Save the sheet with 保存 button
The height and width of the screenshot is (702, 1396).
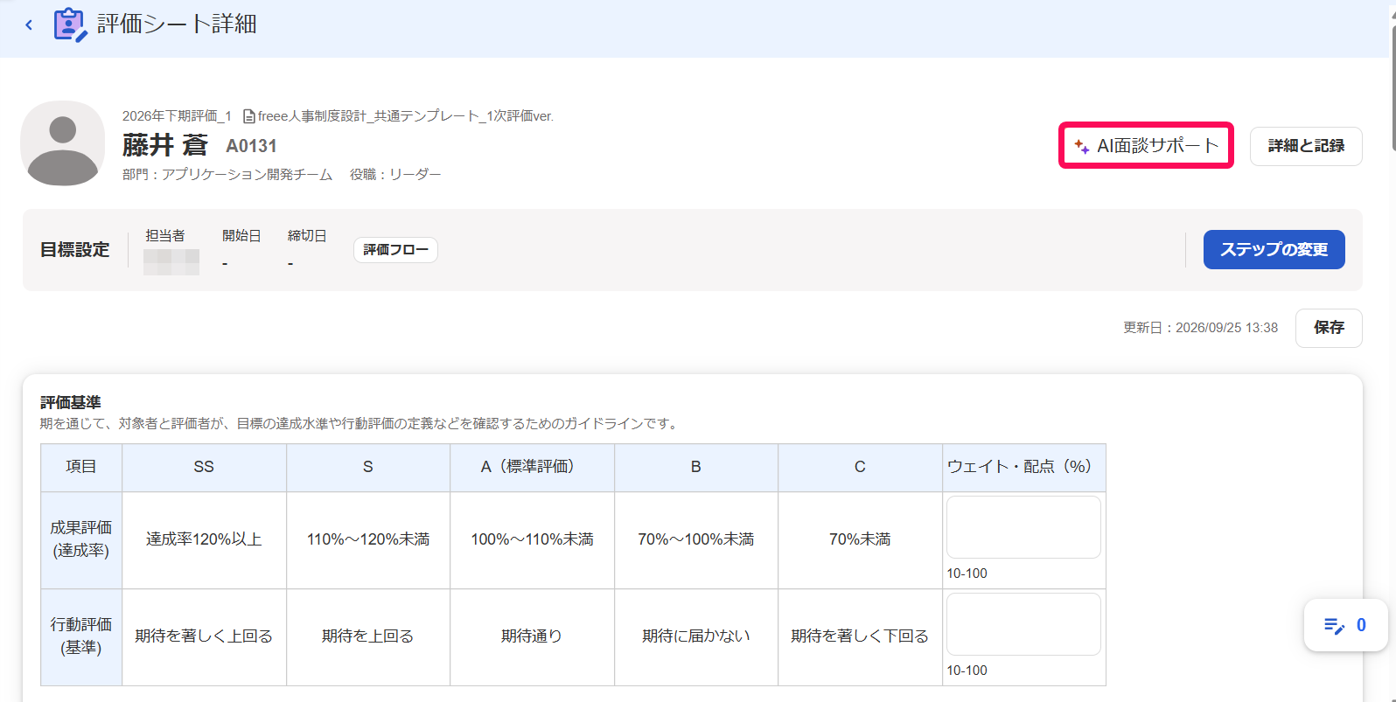tap(1329, 328)
